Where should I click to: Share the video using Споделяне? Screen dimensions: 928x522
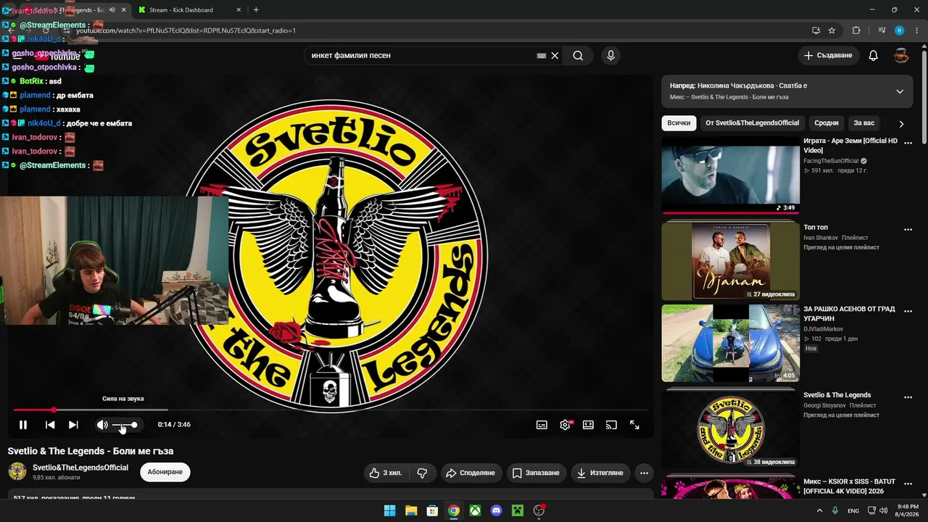(x=470, y=473)
